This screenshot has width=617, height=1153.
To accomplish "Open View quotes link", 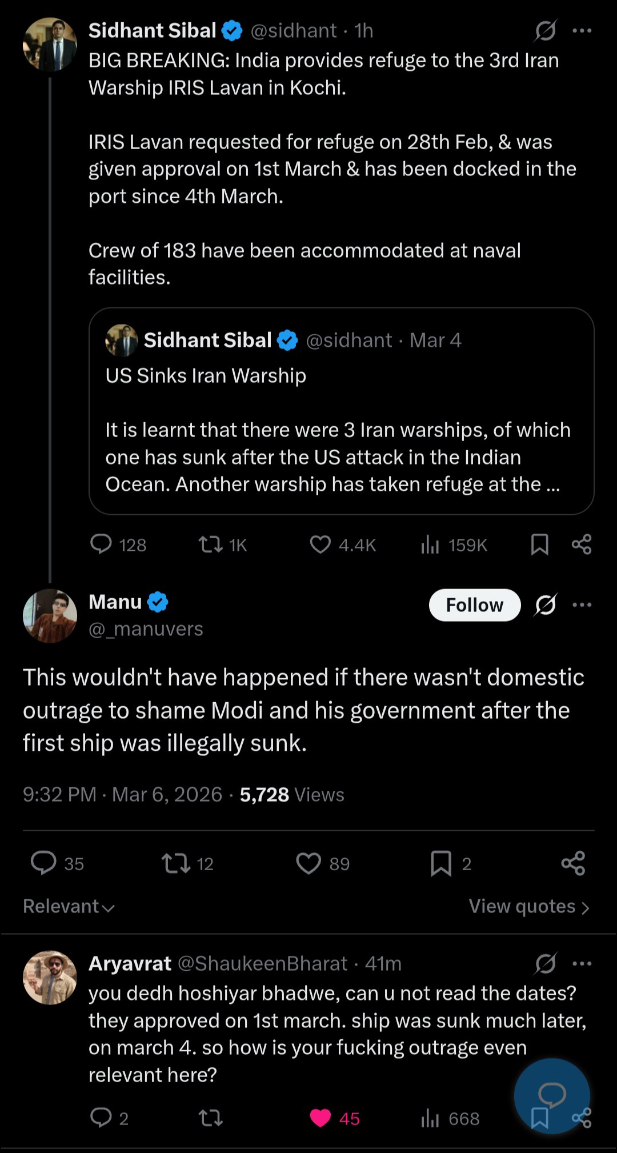I will click(x=528, y=907).
